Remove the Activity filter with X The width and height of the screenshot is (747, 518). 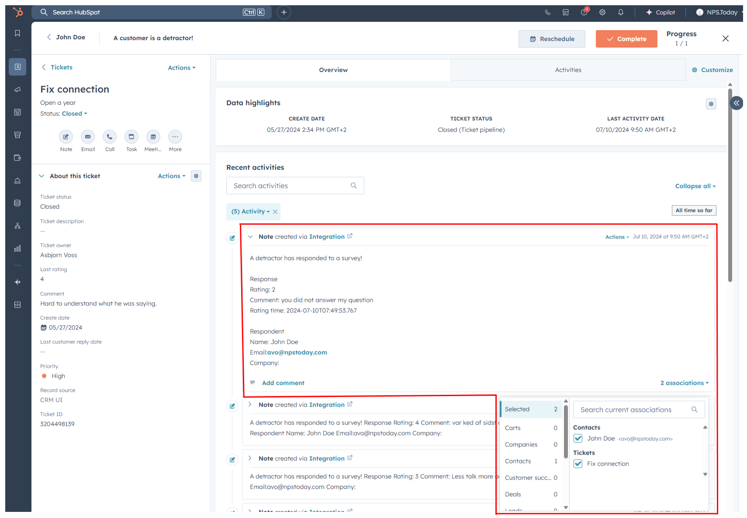pyautogui.click(x=275, y=212)
